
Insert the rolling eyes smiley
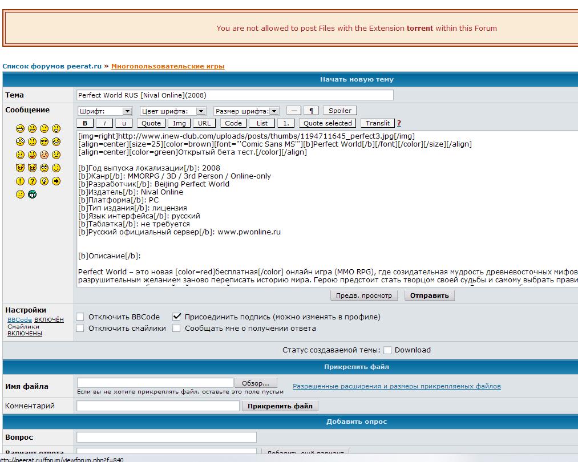click(45, 168)
